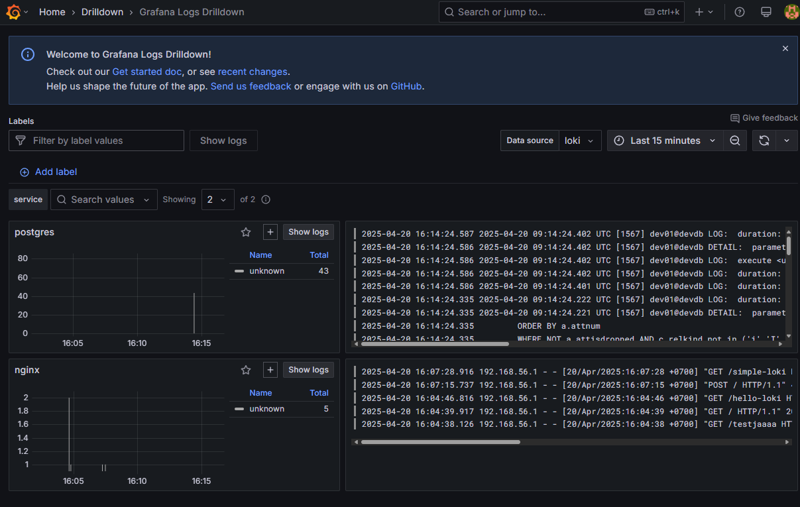Viewport: 800px width, 507px height.
Task: Expand the Last 15 minutes time picker
Action: pyautogui.click(x=665, y=141)
